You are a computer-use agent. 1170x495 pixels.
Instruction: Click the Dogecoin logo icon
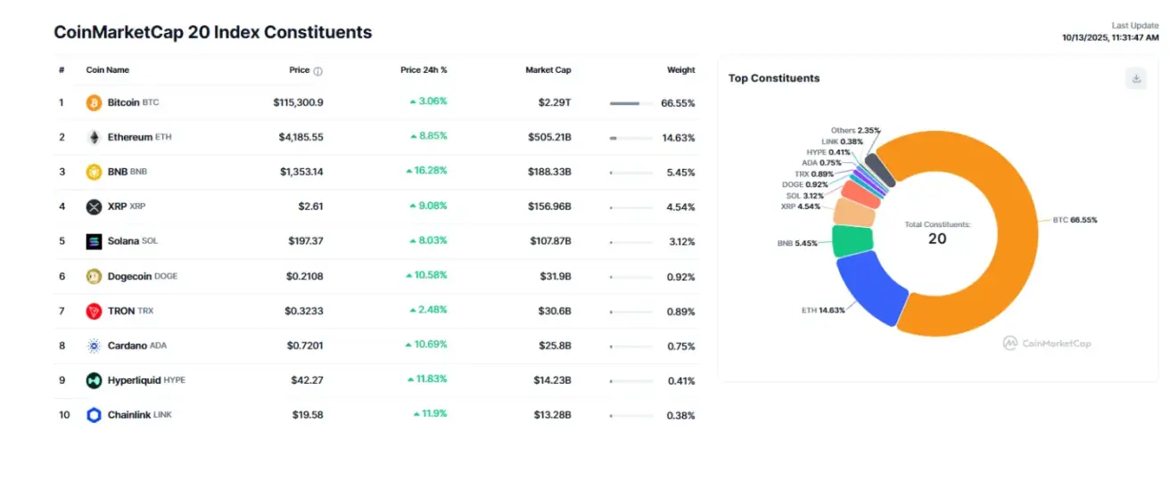click(94, 276)
